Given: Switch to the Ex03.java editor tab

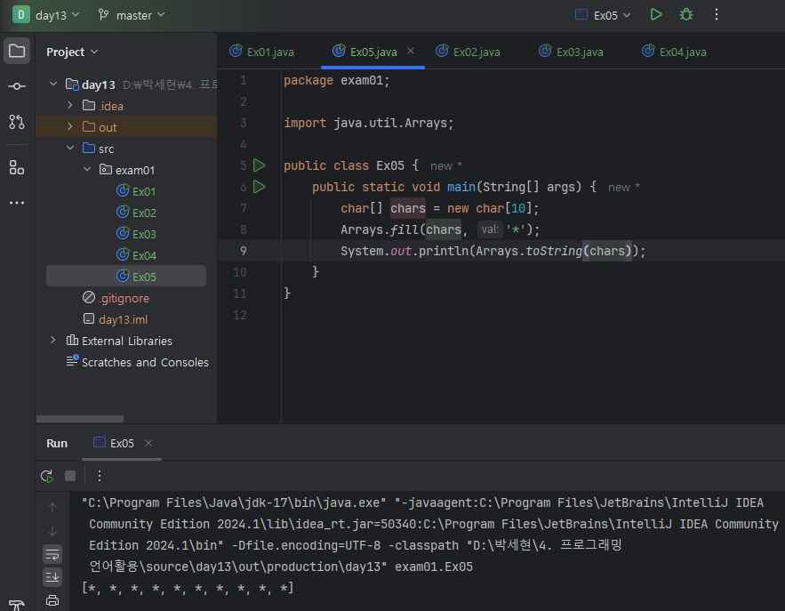Looking at the screenshot, I should [579, 52].
